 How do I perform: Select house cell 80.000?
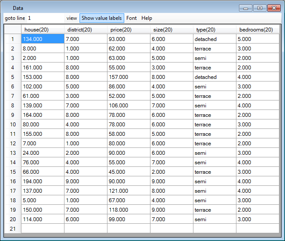43,124
